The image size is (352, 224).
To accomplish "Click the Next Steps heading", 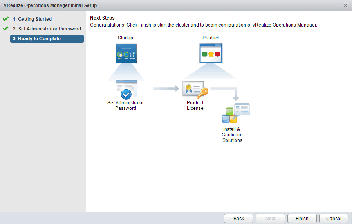I will [x=102, y=18].
